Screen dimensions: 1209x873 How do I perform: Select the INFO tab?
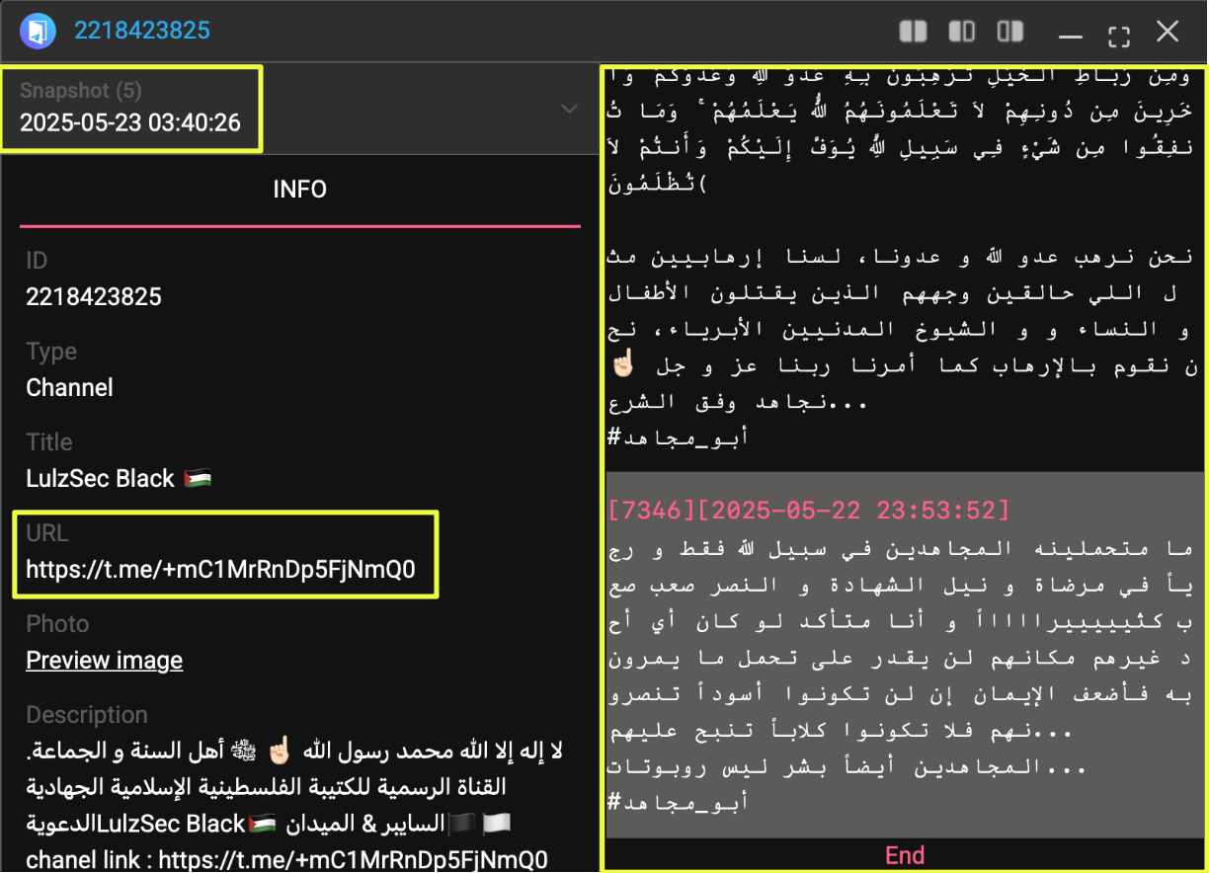[299, 190]
